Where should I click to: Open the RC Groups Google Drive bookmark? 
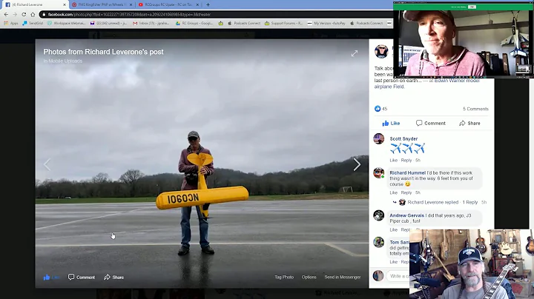click(x=194, y=23)
